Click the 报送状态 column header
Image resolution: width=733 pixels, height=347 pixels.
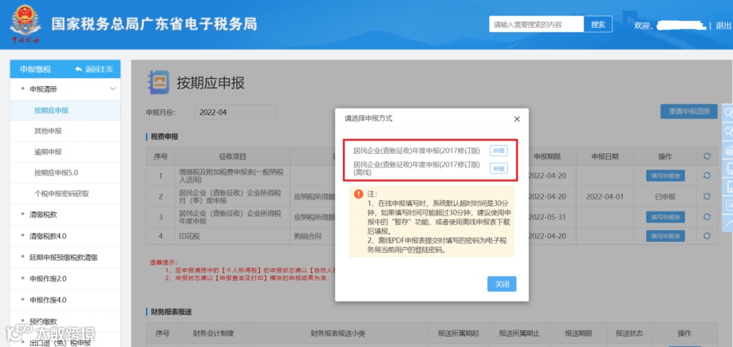(x=629, y=333)
